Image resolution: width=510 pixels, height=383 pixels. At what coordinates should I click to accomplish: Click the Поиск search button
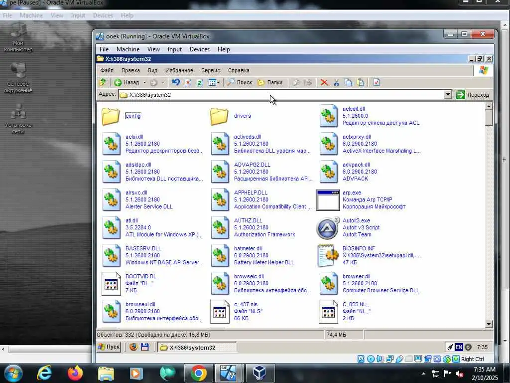[x=240, y=82]
